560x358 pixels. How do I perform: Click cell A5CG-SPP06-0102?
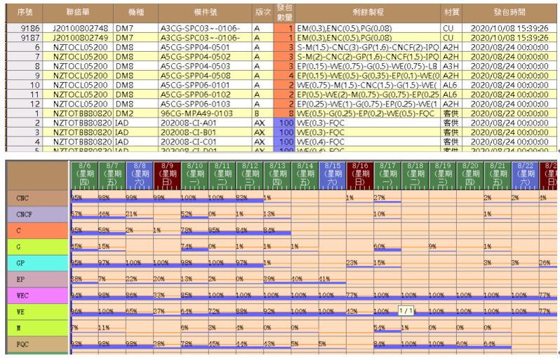(205, 95)
